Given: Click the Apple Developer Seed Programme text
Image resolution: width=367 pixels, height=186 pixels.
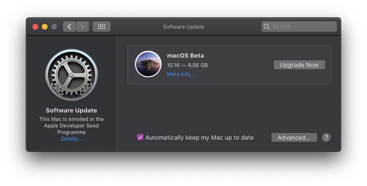Looking at the screenshot, I should coord(72,129).
